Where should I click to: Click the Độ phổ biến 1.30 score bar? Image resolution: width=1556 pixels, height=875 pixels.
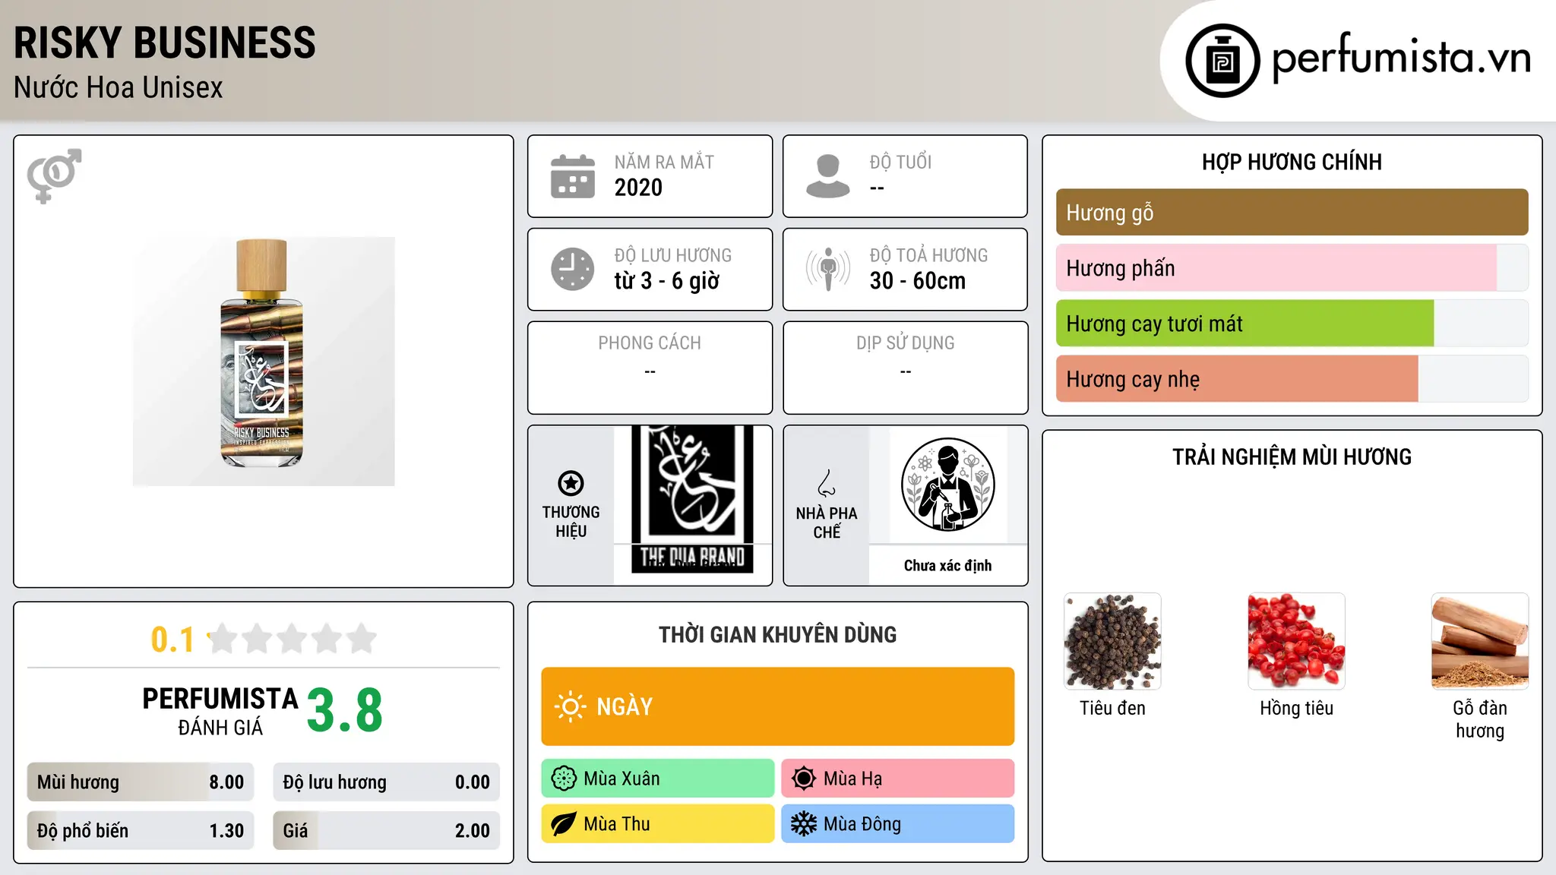point(141,831)
